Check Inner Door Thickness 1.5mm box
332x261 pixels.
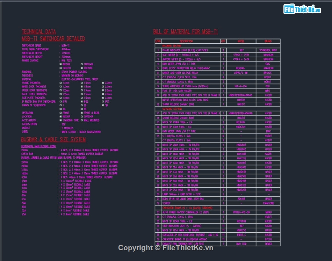pyautogui.click(x=82, y=87)
